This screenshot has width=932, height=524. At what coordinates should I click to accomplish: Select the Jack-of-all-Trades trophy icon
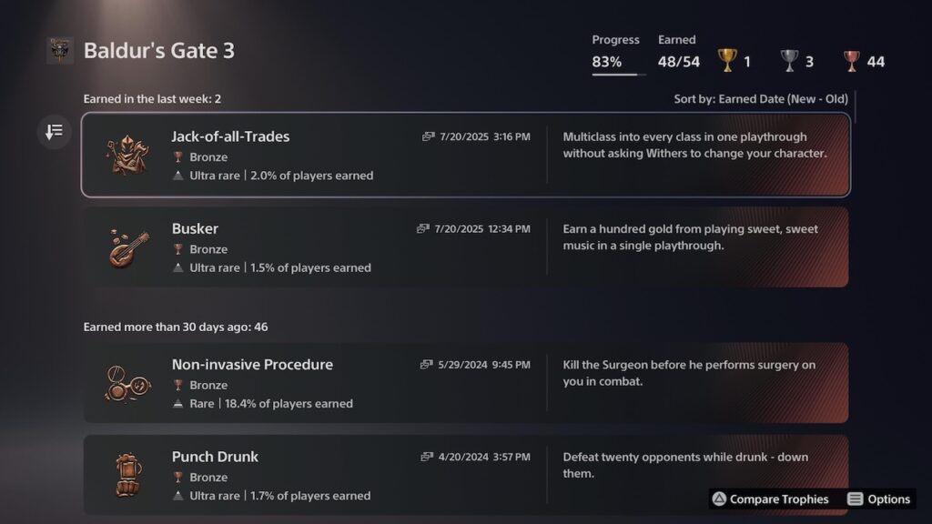point(127,155)
